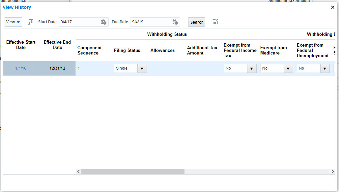
Task: Open the 1/1/18 effective start date link
Action: (x=21, y=68)
